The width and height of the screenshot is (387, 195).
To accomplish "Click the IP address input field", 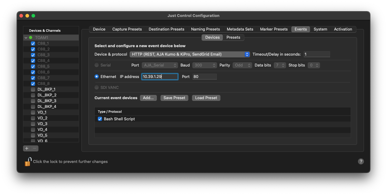I will 160,77.
